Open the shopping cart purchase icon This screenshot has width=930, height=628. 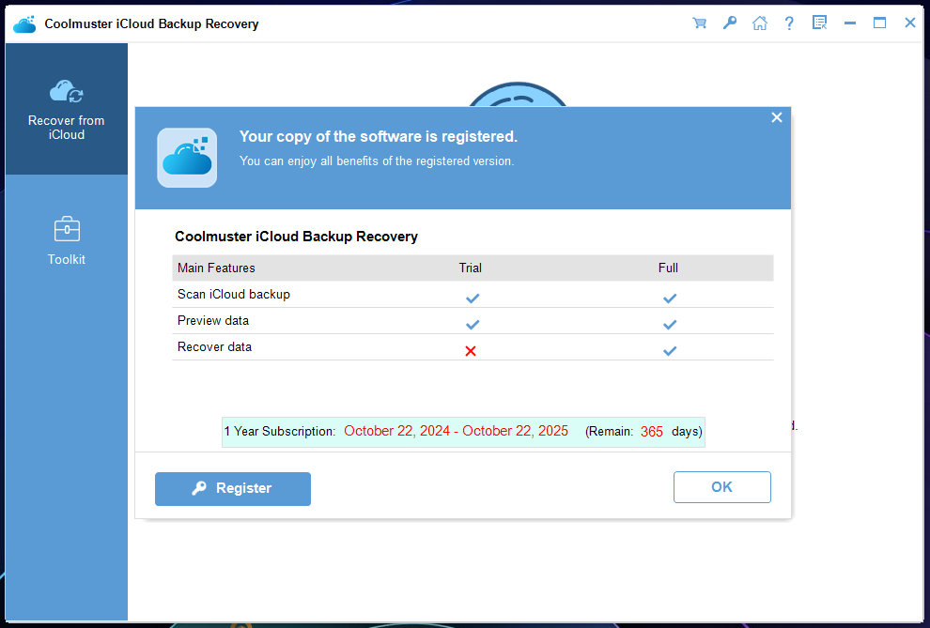[700, 23]
